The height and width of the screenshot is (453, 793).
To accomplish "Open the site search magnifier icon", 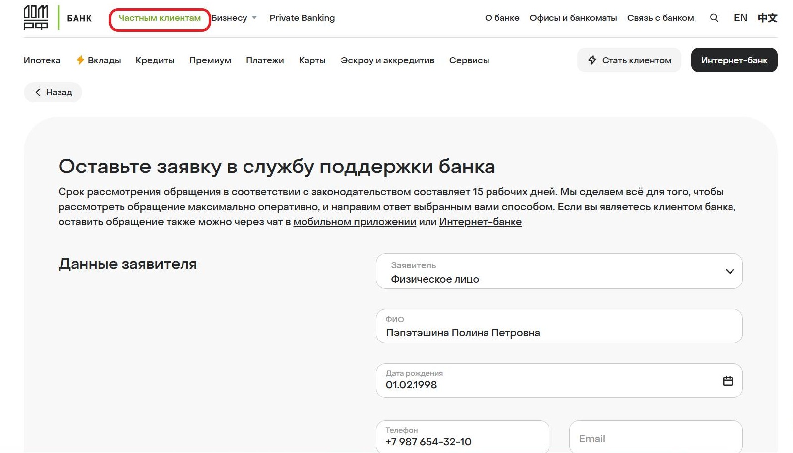I will pyautogui.click(x=714, y=18).
